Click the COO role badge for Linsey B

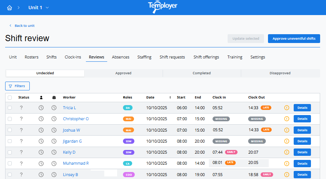[129, 175]
